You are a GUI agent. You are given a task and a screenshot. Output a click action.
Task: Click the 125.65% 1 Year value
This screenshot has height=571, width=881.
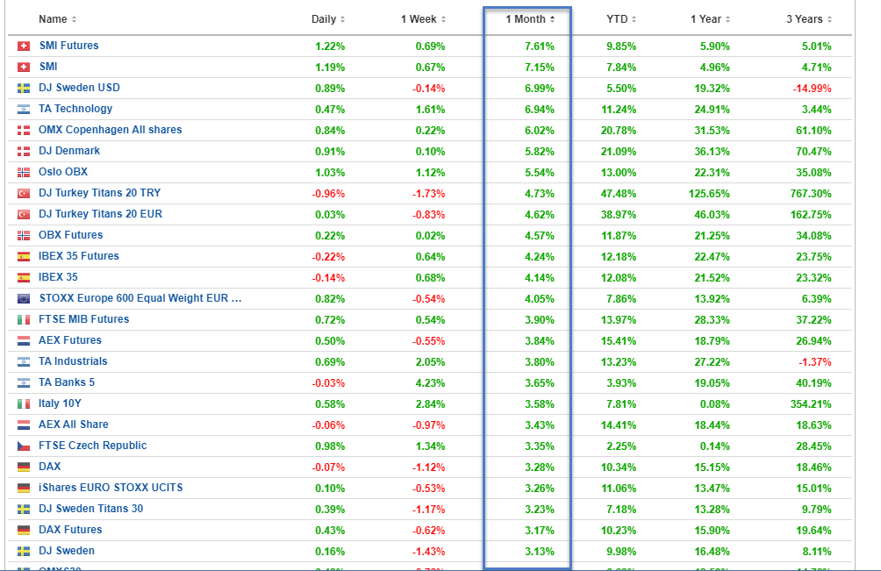(x=709, y=194)
